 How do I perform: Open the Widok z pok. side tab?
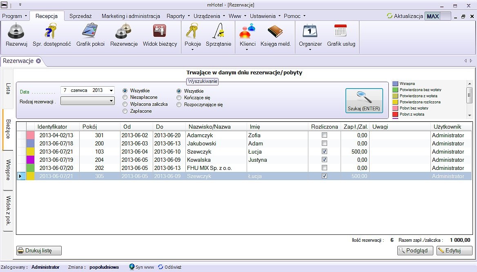tap(8, 211)
